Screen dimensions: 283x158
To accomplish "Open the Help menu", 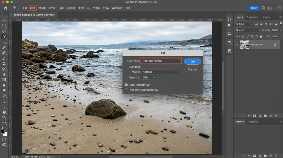I will (127, 8).
